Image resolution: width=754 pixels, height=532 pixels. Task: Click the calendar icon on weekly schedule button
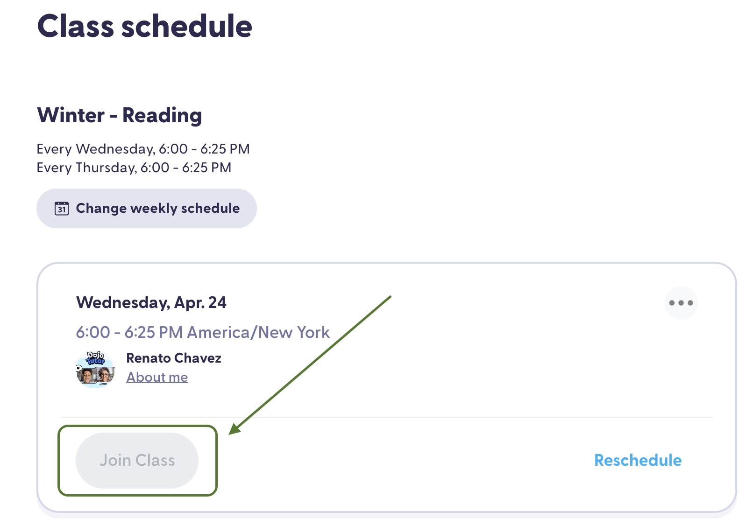click(62, 209)
